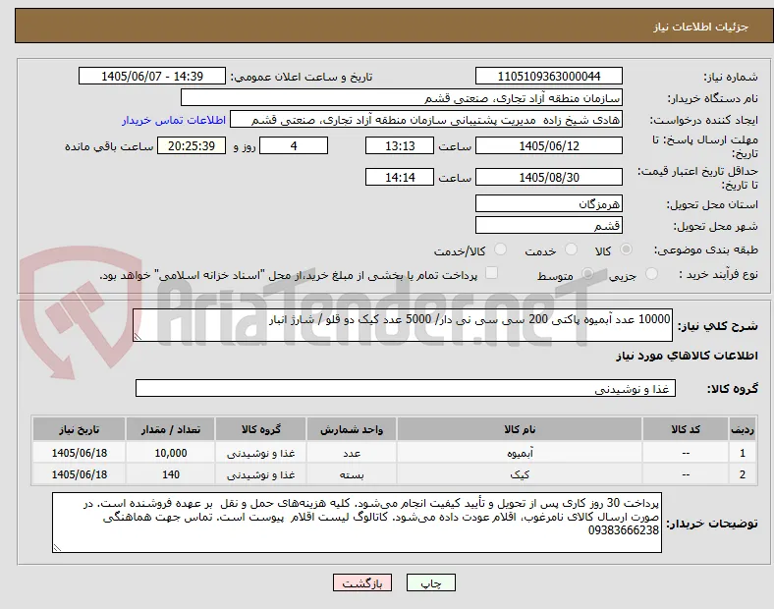Screen dimensions: 774x609
Task: Click the need number field 1105109363000044
Action: coord(548,76)
